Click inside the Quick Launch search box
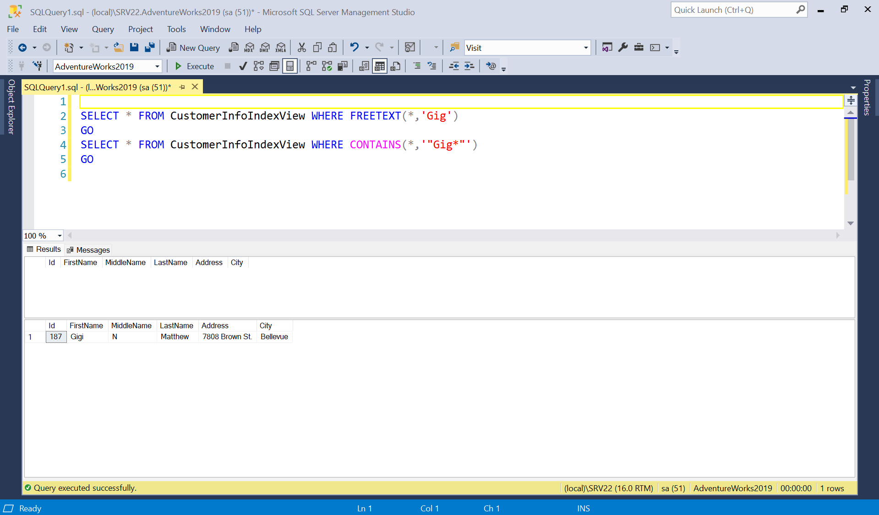 pos(733,10)
